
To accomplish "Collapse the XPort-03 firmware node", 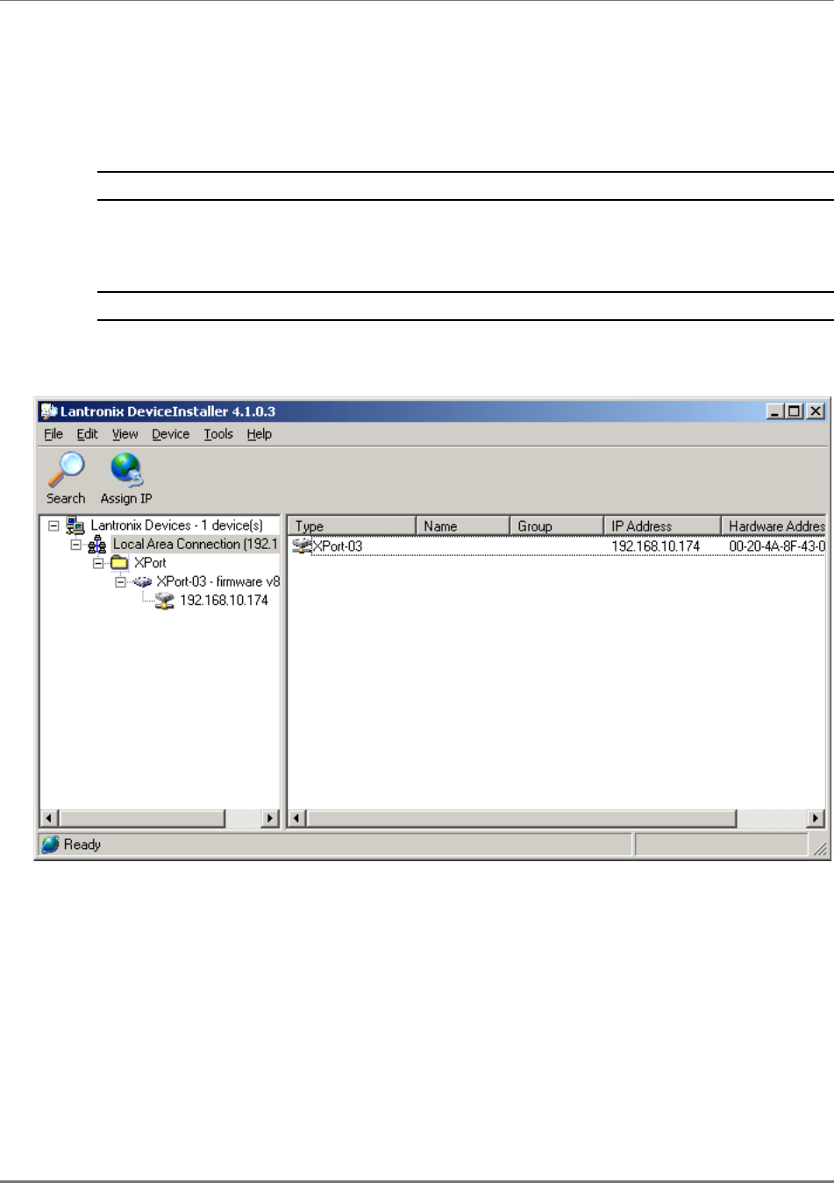I will [120, 581].
